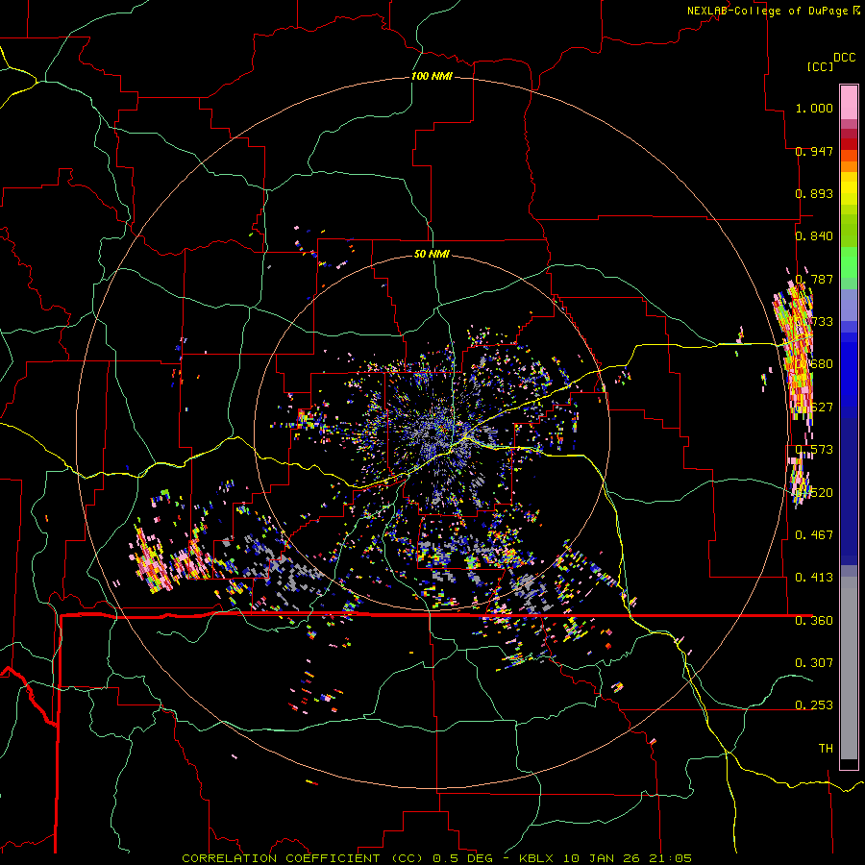Image resolution: width=865 pixels, height=865 pixels.
Task: Click the 21:05 timestamp in the caption
Action: pyautogui.click(x=670, y=858)
